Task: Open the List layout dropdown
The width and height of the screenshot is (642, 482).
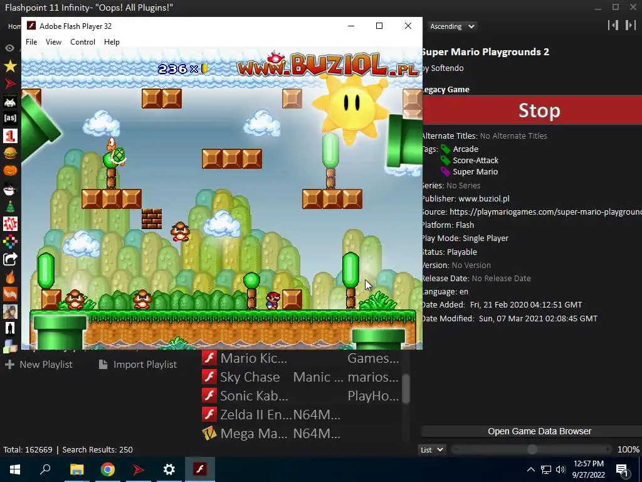Action: click(x=431, y=449)
